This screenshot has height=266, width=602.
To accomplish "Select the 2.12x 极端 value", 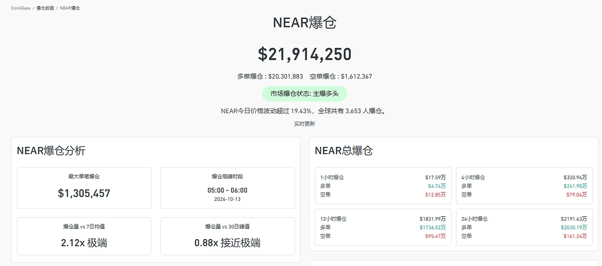I will (84, 243).
